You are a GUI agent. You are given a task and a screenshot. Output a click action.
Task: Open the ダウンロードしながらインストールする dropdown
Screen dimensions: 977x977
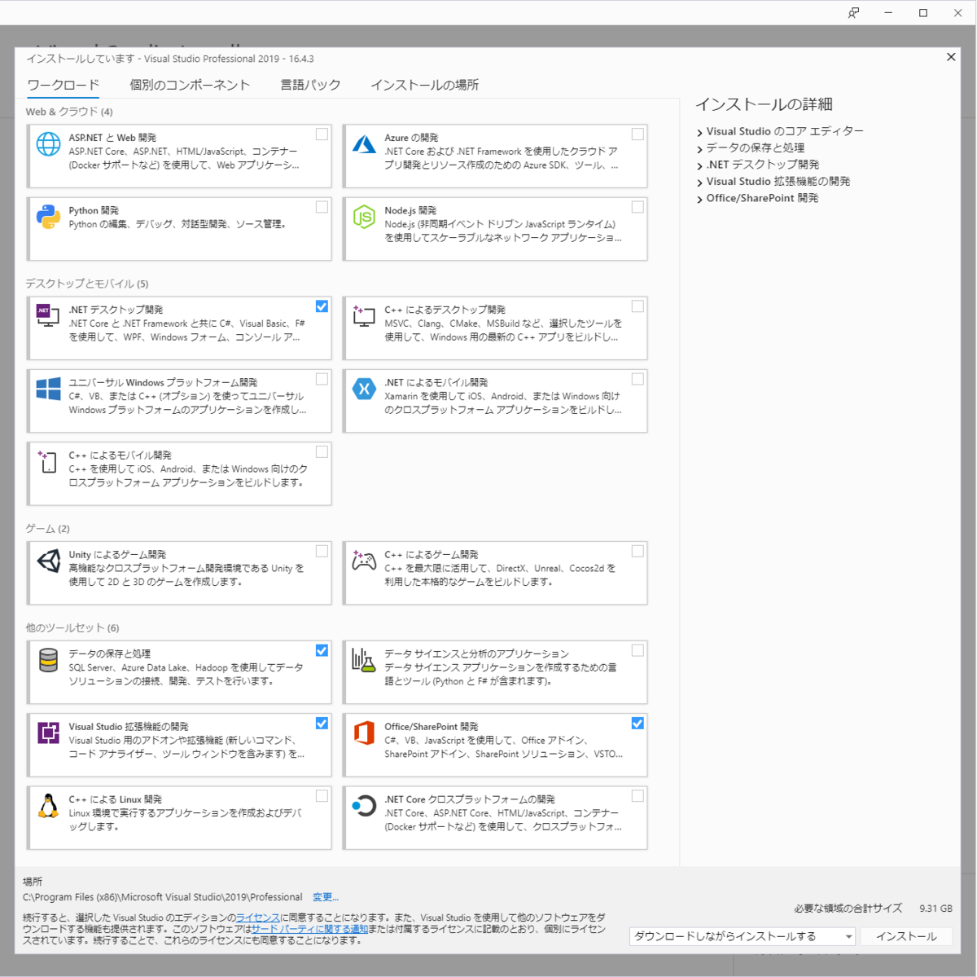[x=742, y=936]
